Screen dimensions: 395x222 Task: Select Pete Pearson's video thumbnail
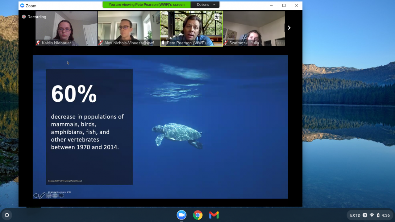click(191, 29)
